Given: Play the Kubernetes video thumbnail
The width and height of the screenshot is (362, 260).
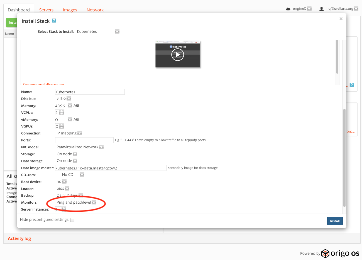Looking at the screenshot, I should [177, 55].
